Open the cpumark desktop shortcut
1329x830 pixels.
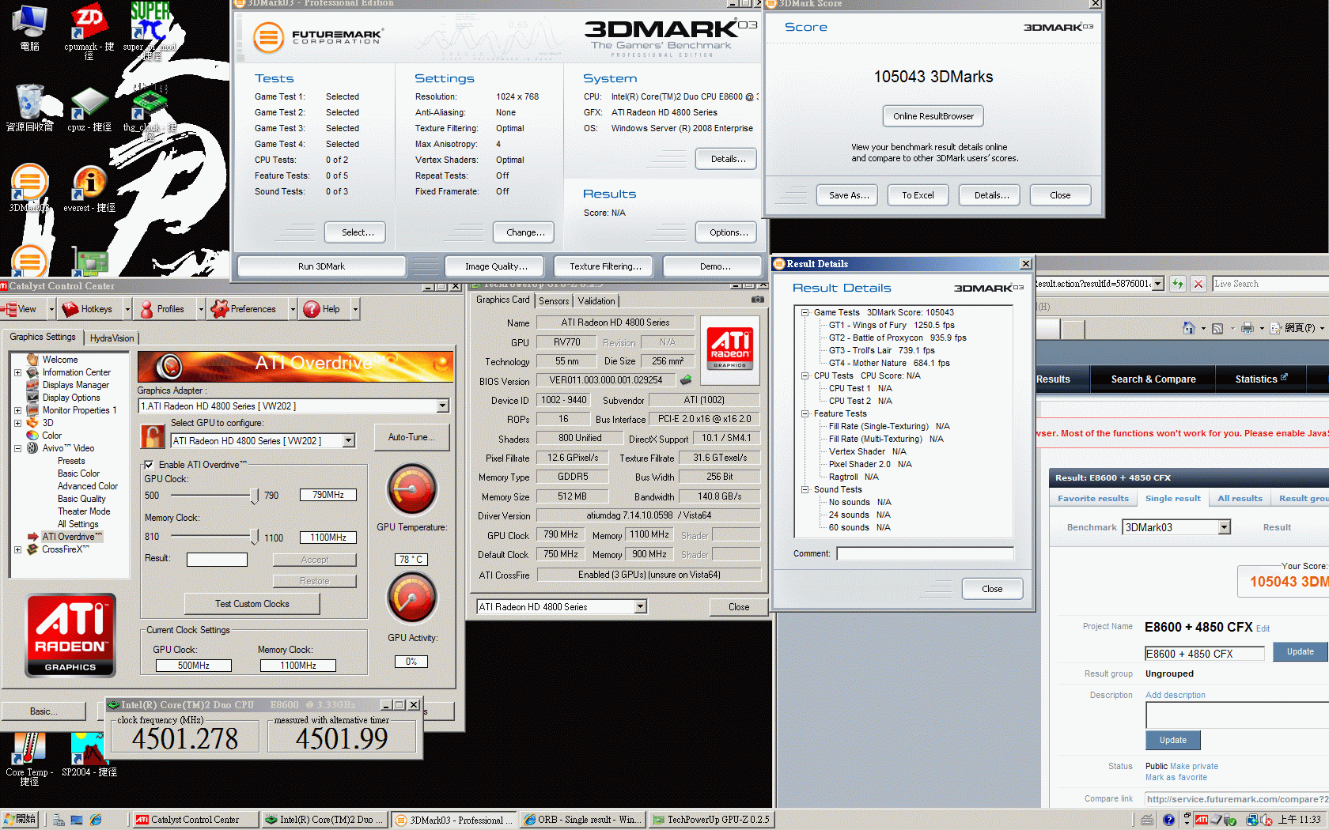pos(89,30)
